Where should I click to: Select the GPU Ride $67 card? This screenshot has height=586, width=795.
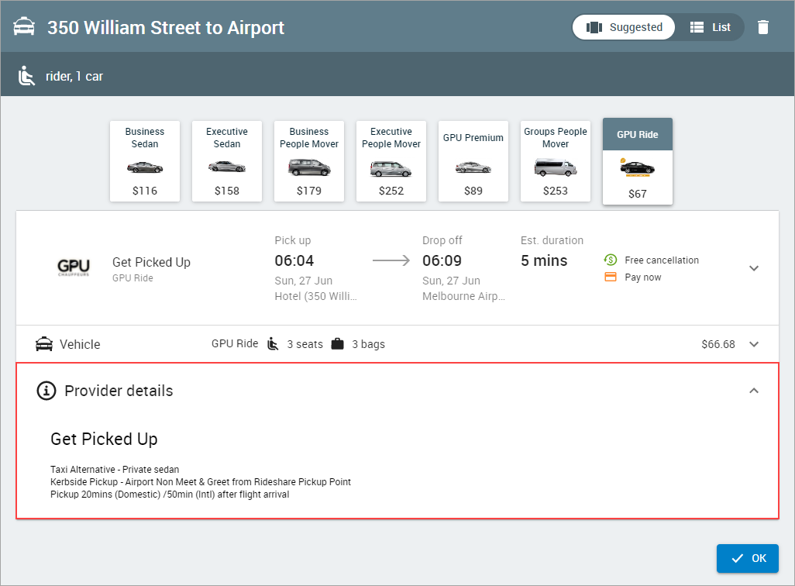click(x=638, y=161)
